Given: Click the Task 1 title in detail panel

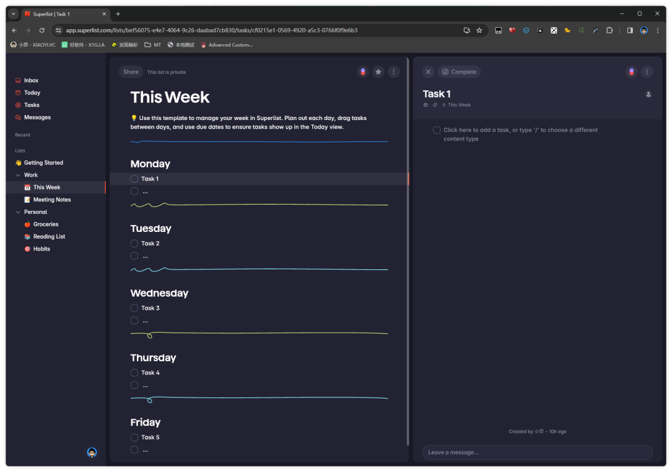Looking at the screenshot, I should 437,94.
